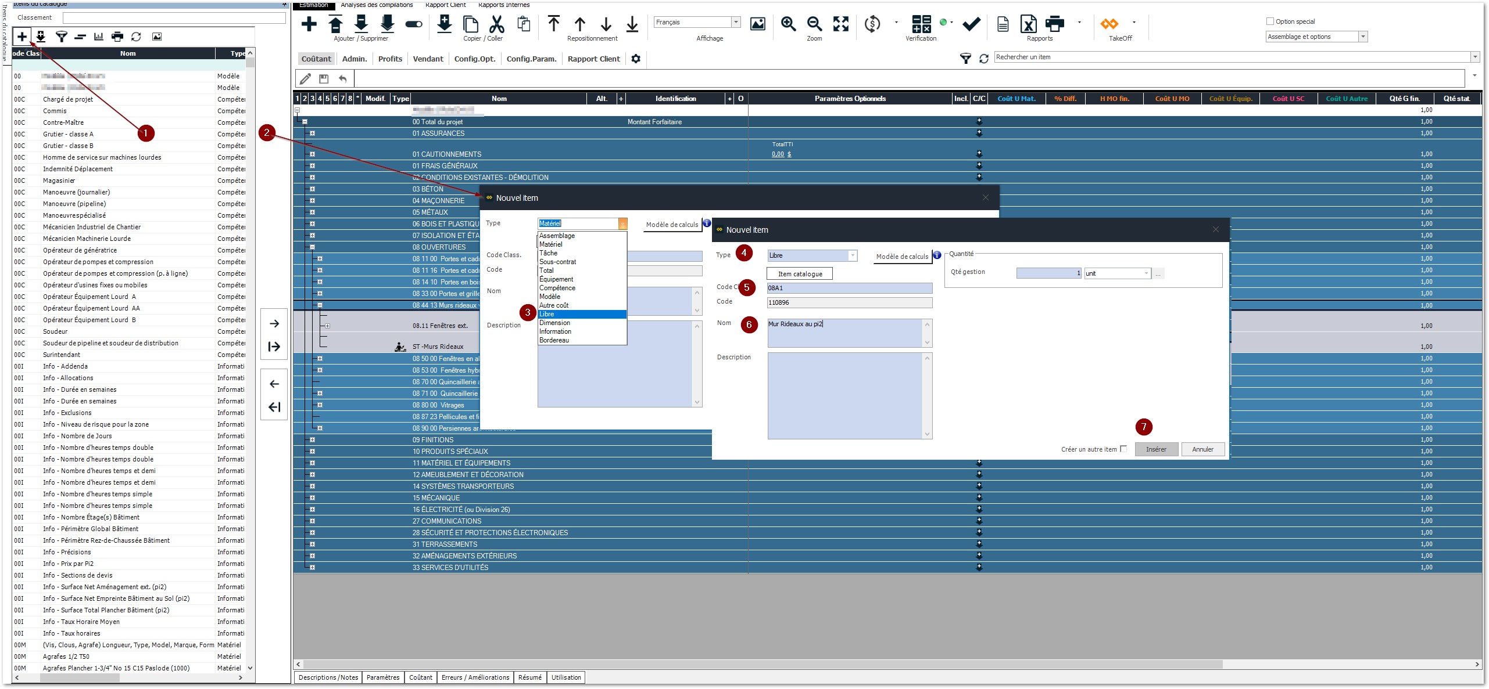This screenshot has width=1489, height=689.
Task: Open the Français language dropdown
Action: 736,22
